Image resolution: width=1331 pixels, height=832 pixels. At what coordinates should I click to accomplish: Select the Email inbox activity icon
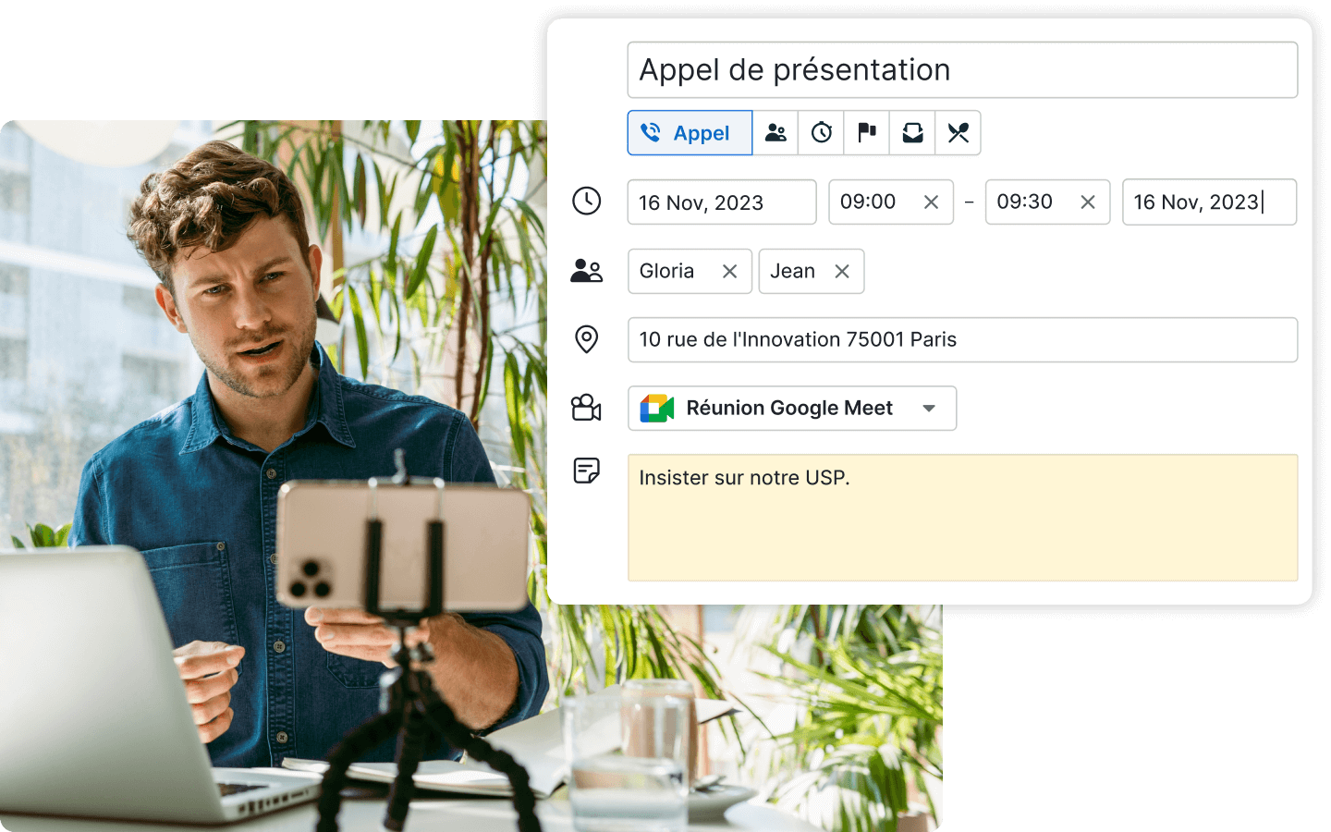912,133
